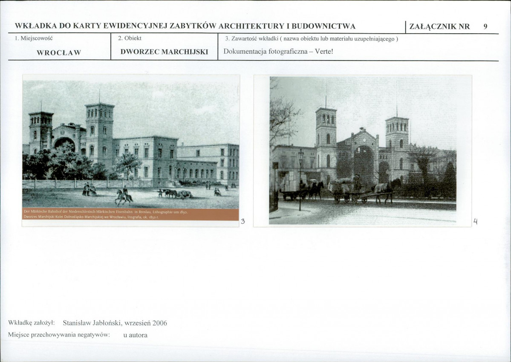
Task: Click 'Miejsce przechowywania negatywów:' label
Action: tap(59, 335)
